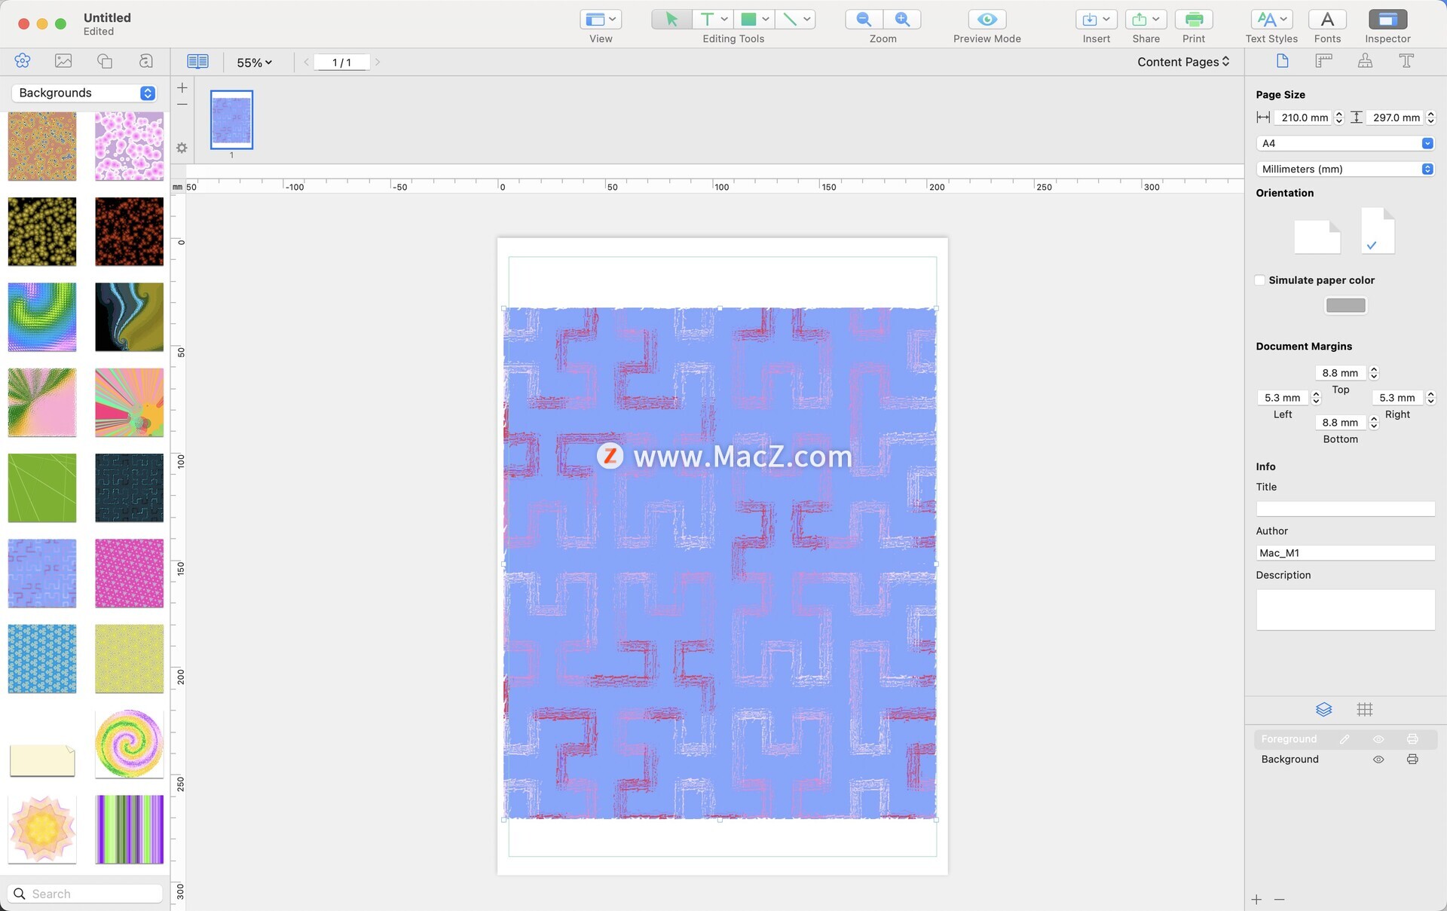
Task: Open the custom folder tab in source panel
Action: pos(146,61)
